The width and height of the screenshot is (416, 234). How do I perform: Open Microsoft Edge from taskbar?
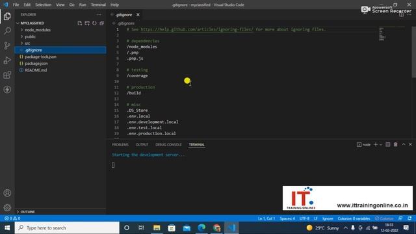click(x=201, y=228)
